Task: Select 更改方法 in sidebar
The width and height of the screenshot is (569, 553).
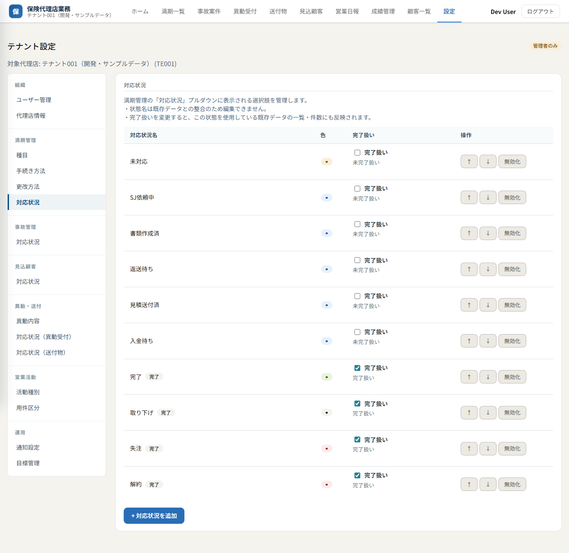Action: [57, 187]
